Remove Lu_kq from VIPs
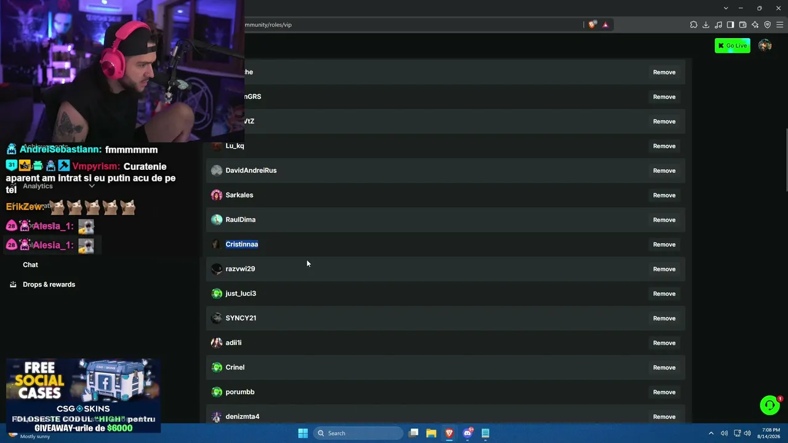The height and width of the screenshot is (443, 788). click(664, 146)
